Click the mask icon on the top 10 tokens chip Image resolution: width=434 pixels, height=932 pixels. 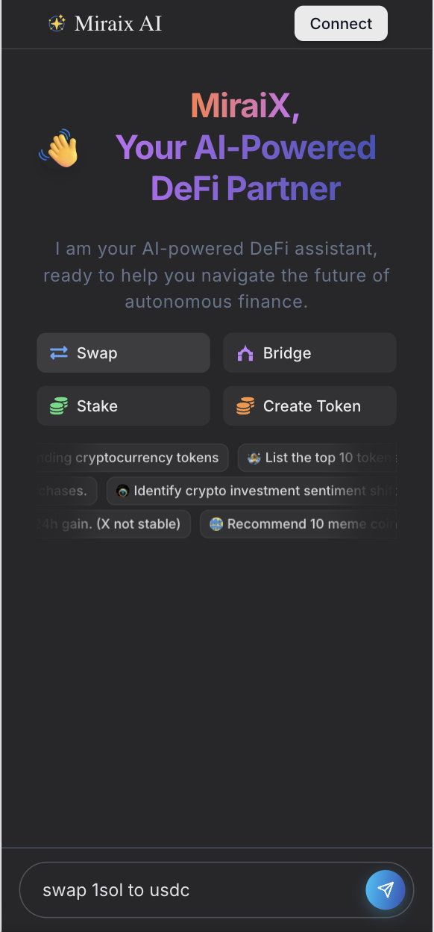[251, 457]
